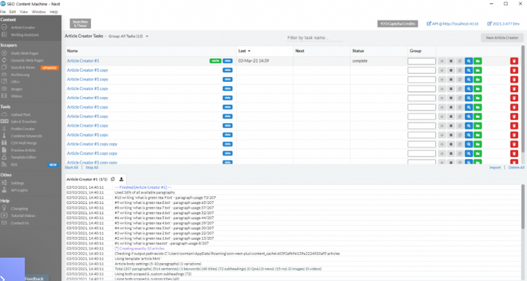Open output folder of completed Article Creator #1

tap(477, 61)
